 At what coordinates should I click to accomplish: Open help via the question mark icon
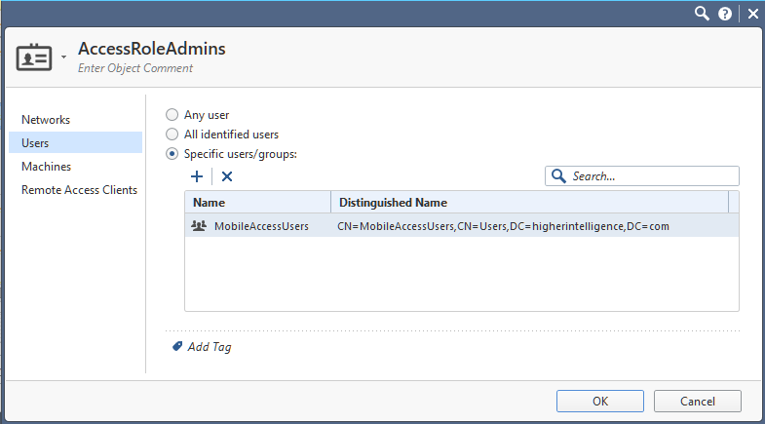[725, 14]
